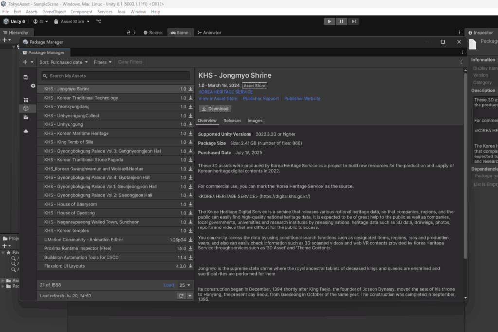Screen dimensions: 498x332
Task: Expand the Favorites folder in Project panel
Action: (3, 253)
